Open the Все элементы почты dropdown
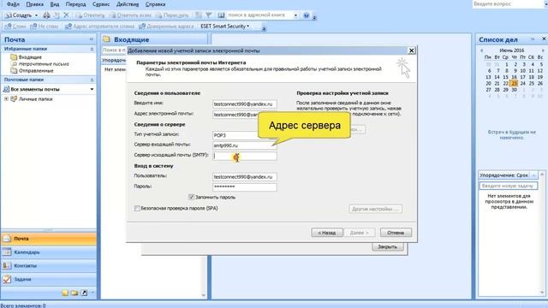 tap(92, 89)
